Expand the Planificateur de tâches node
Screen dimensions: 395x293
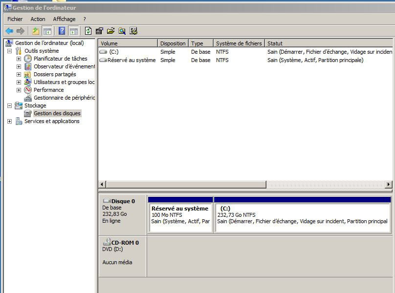coord(19,59)
